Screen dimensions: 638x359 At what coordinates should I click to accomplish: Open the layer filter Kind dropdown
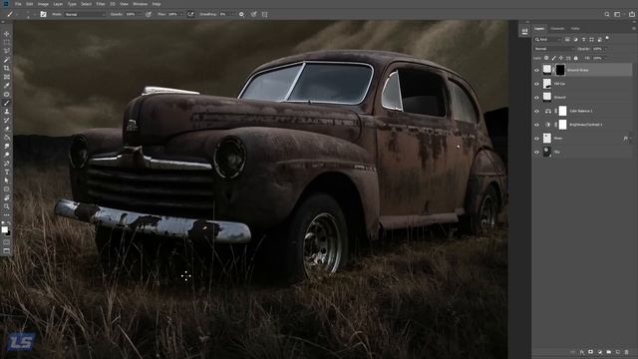(547, 40)
